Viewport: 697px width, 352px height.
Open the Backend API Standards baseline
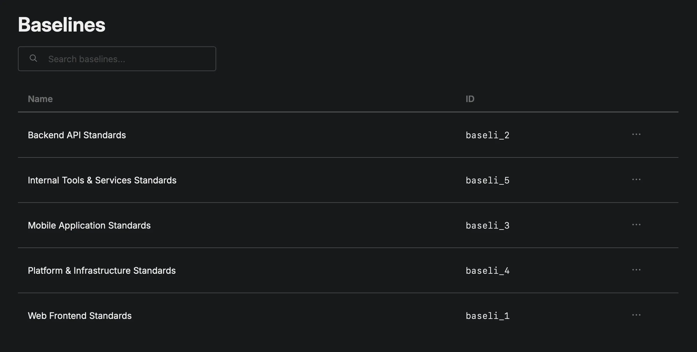77,135
